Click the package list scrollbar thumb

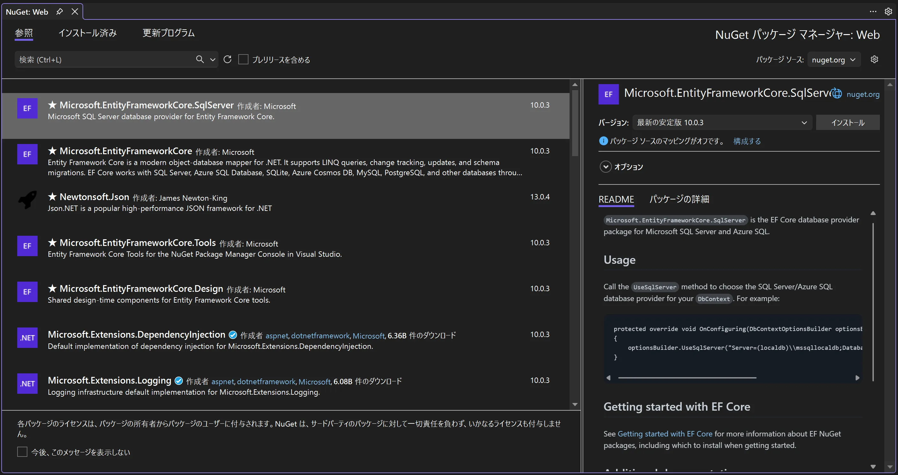pyautogui.click(x=575, y=123)
